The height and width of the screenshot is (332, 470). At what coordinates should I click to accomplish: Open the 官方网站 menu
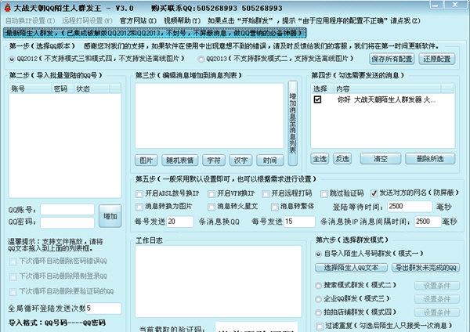[x=138, y=20]
